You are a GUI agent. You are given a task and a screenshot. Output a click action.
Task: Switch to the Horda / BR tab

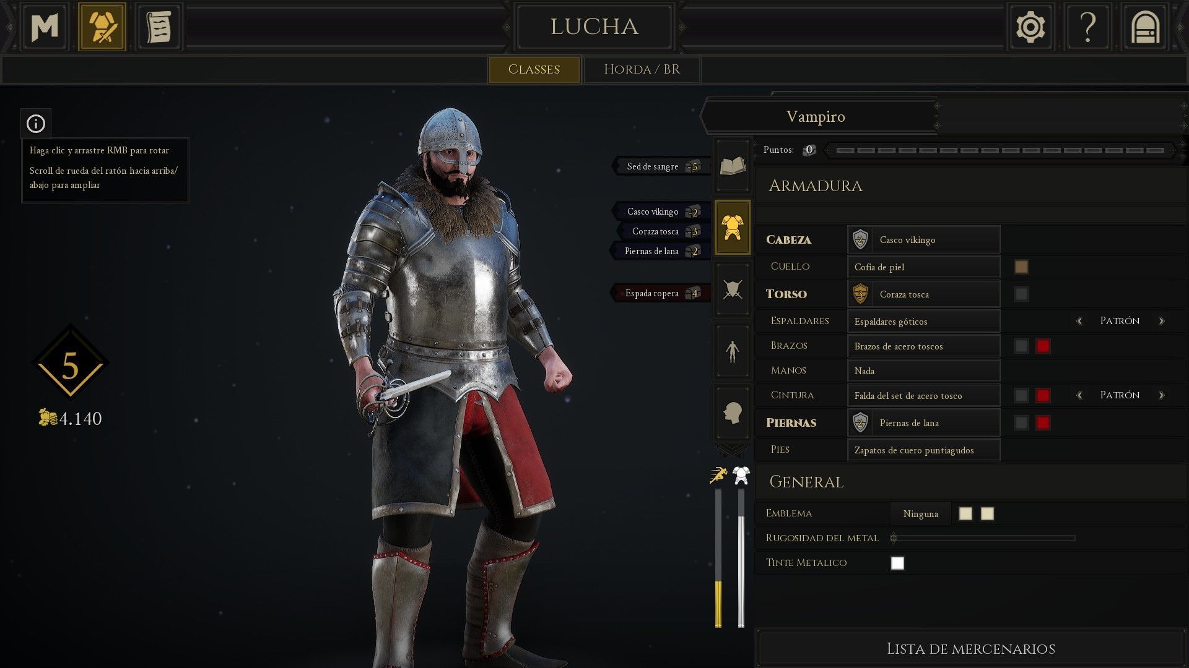tap(642, 69)
